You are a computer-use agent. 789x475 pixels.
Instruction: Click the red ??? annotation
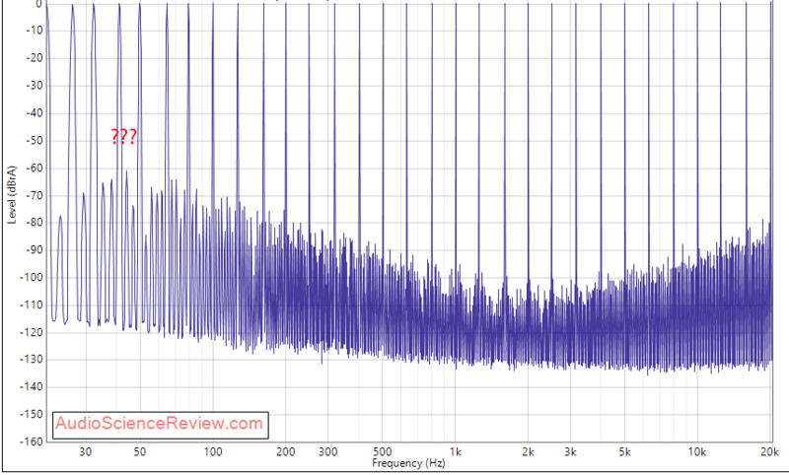[x=124, y=137]
